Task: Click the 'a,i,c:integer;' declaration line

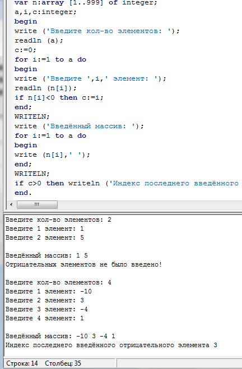Action: (46, 12)
